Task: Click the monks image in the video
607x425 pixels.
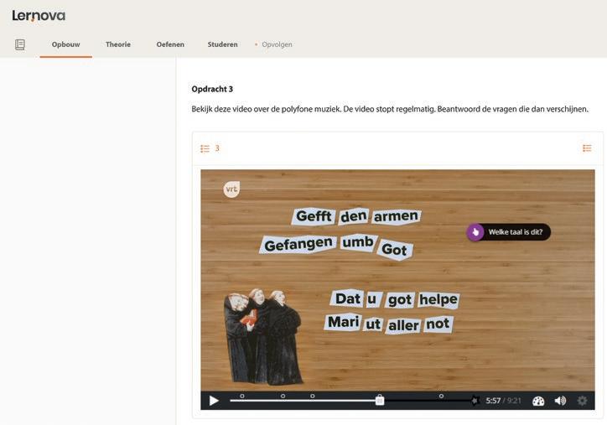Action: click(x=263, y=338)
